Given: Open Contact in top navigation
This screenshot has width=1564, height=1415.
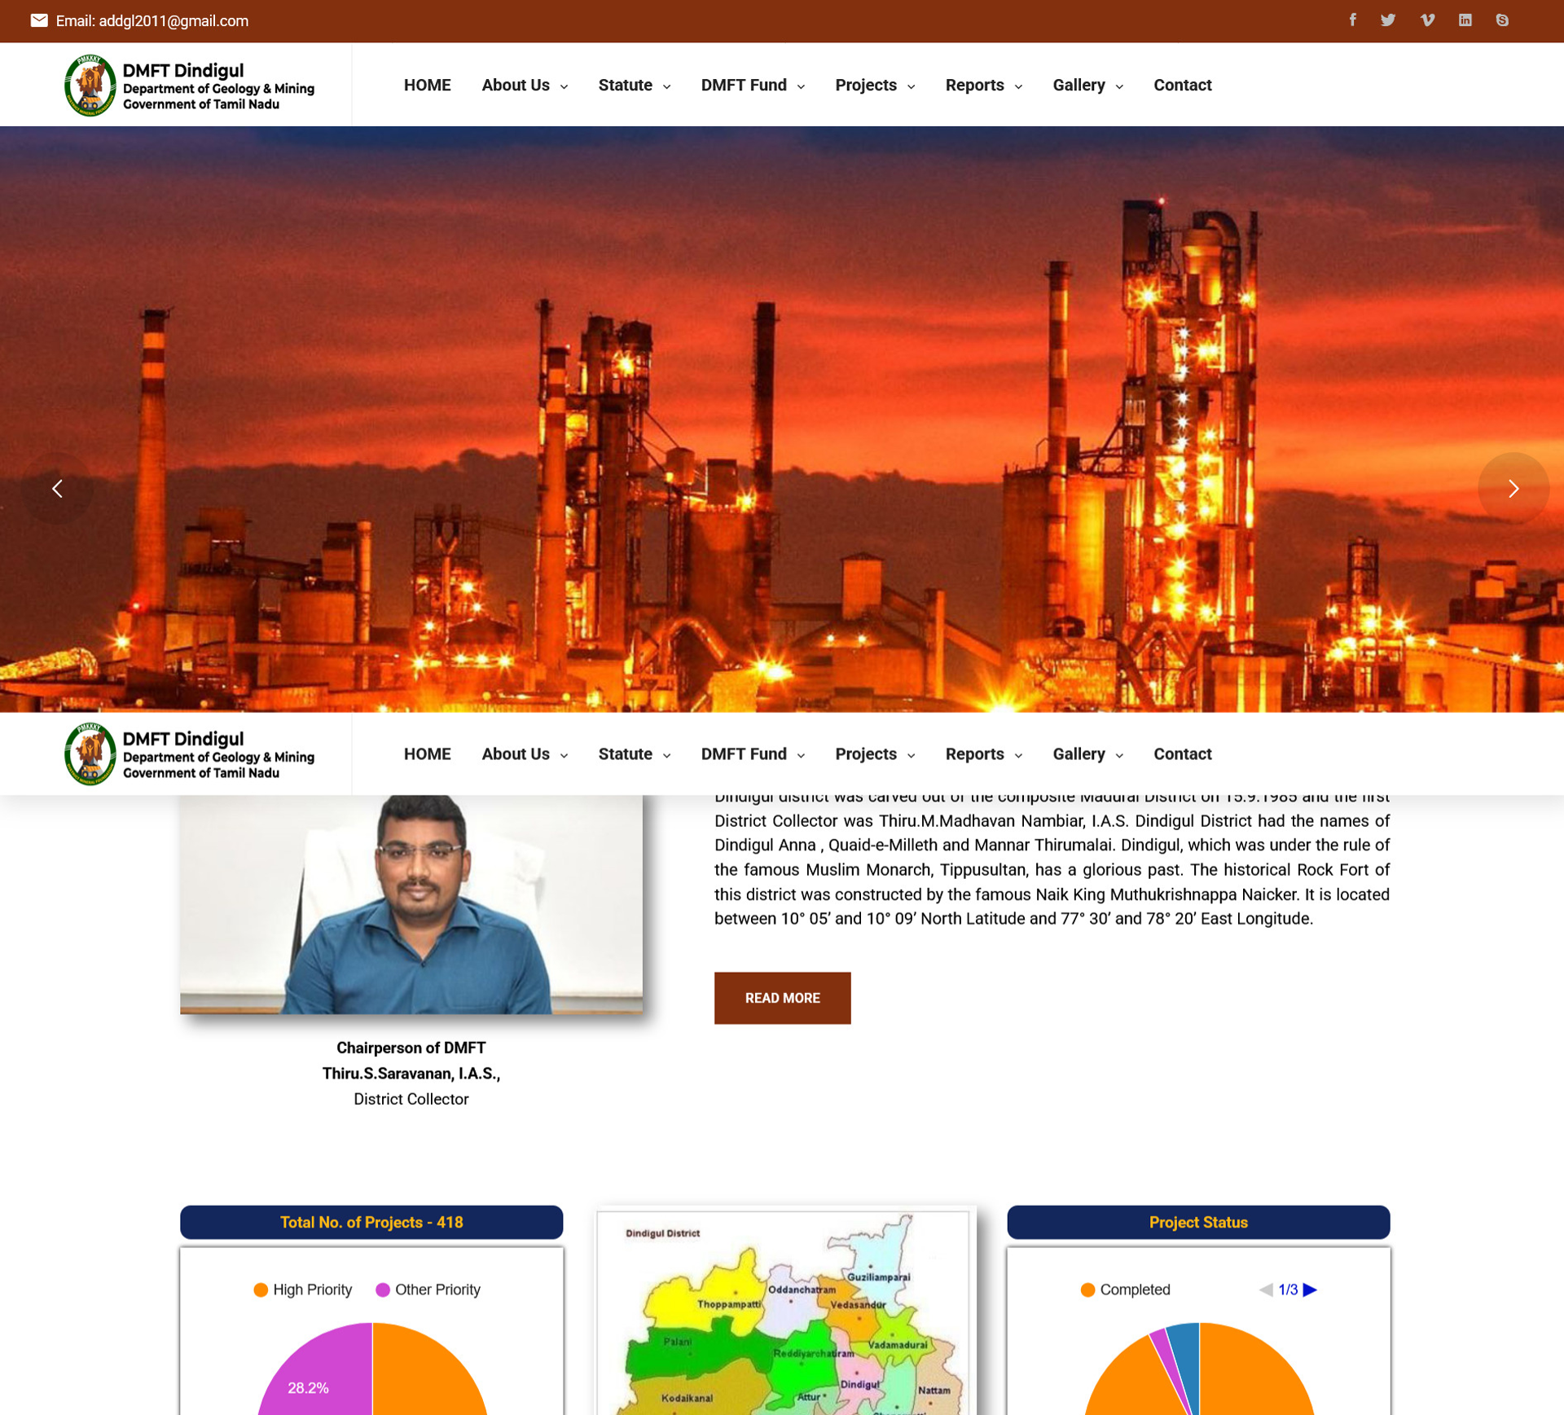Looking at the screenshot, I should coord(1182,86).
